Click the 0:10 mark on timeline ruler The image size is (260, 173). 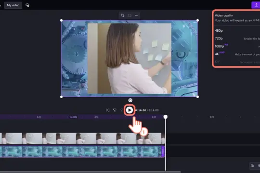coord(96,117)
